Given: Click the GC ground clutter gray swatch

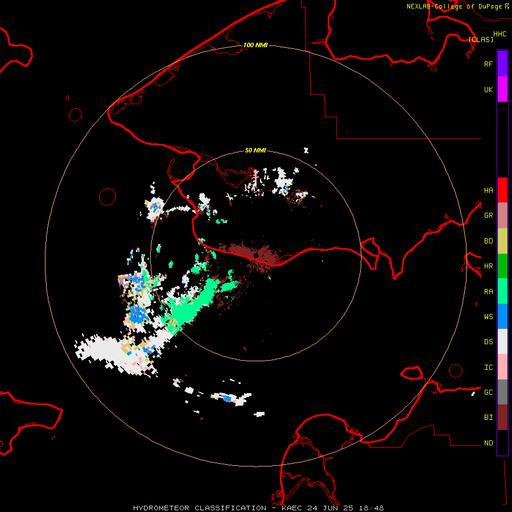Looking at the screenshot, I should click(502, 392).
